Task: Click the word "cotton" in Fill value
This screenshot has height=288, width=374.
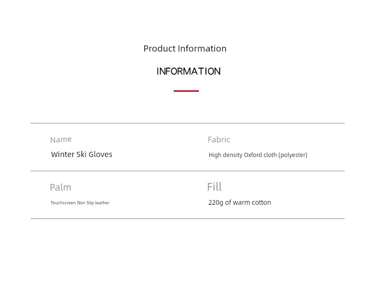Action: [261, 202]
